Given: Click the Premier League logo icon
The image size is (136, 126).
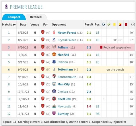Looking at the screenshot, I should point(6,7).
